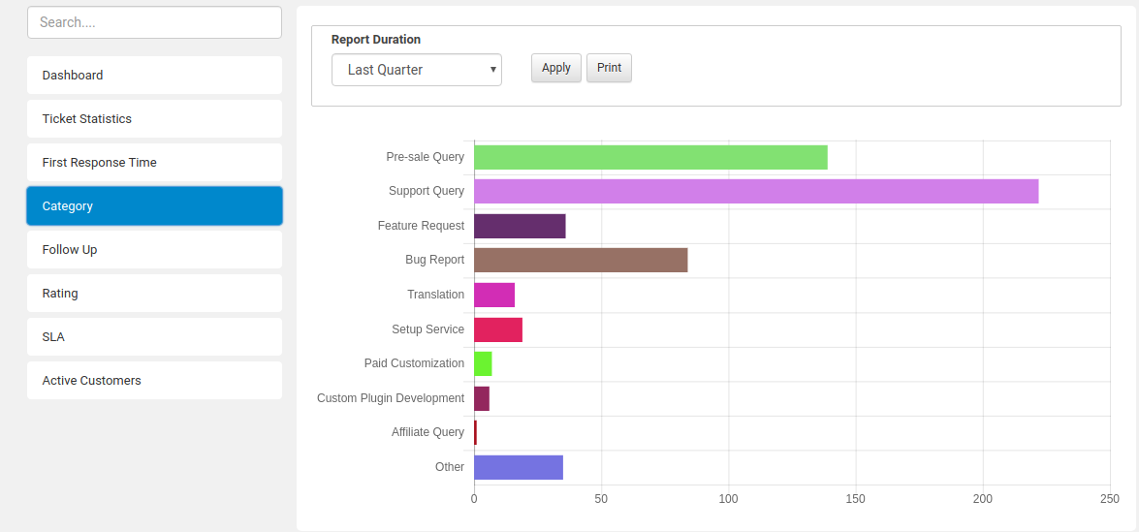Select the red Setup Service bar
The width and height of the screenshot is (1139, 532).
[498, 329]
